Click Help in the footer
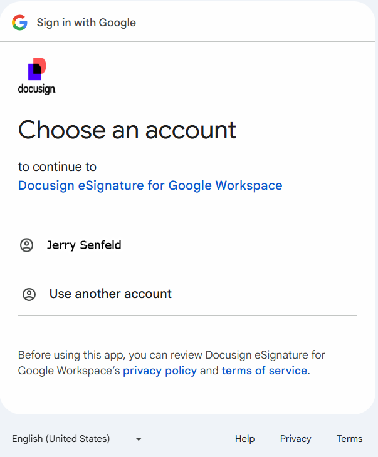Screen dimensions: 378x457 [x=244, y=439]
